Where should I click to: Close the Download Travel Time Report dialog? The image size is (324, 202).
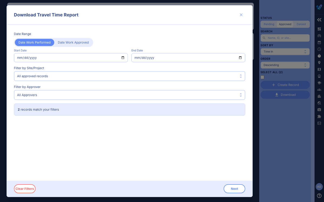click(241, 15)
